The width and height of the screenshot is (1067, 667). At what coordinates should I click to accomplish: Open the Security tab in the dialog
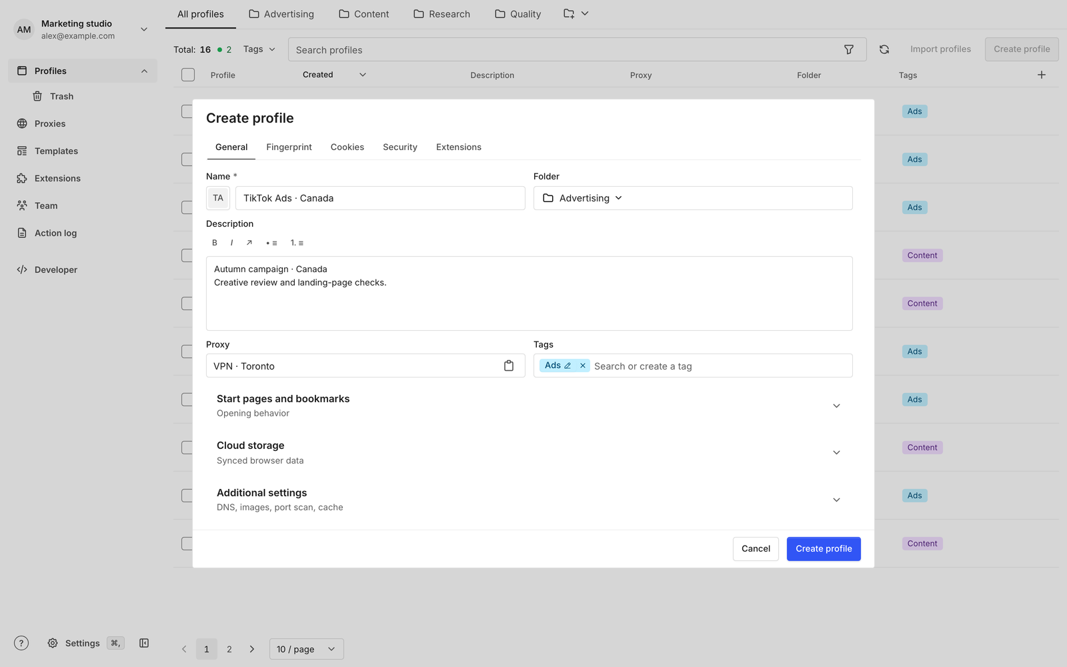(x=400, y=147)
